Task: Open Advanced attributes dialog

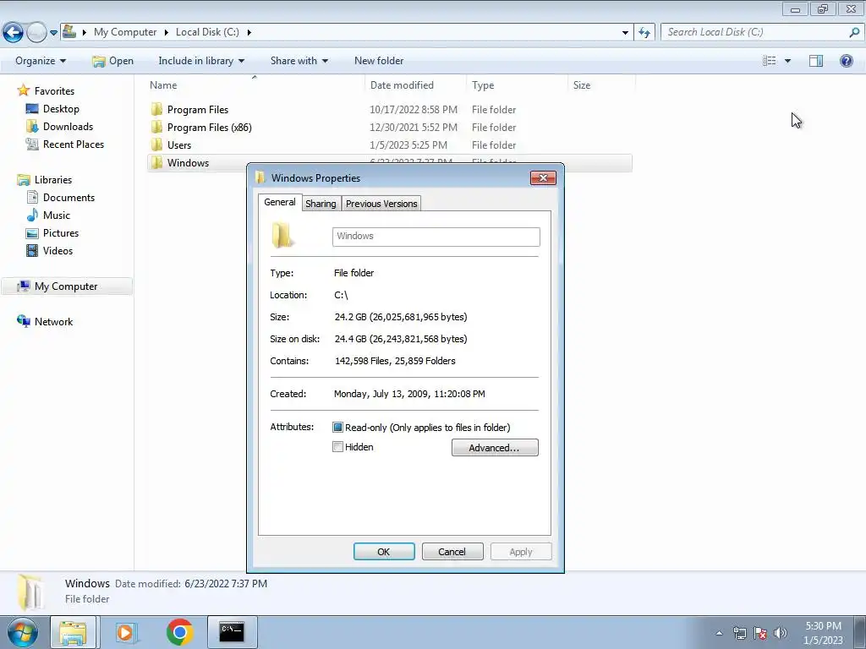Action: point(494,448)
